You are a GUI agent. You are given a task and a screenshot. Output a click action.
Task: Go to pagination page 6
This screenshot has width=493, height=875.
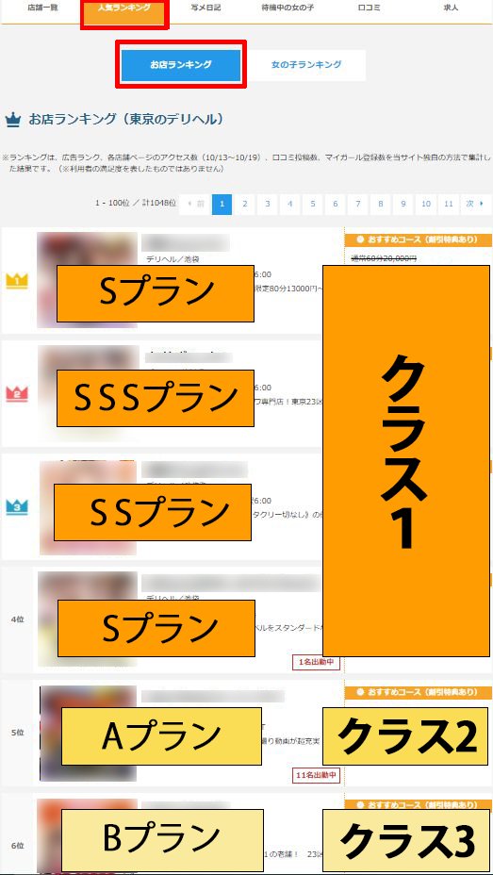coord(336,205)
